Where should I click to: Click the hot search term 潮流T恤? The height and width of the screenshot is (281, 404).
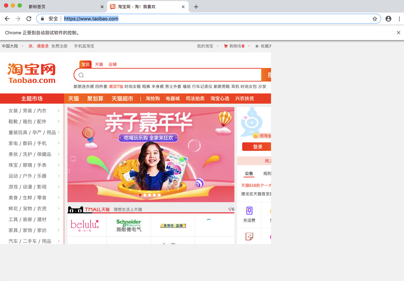click(116, 86)
